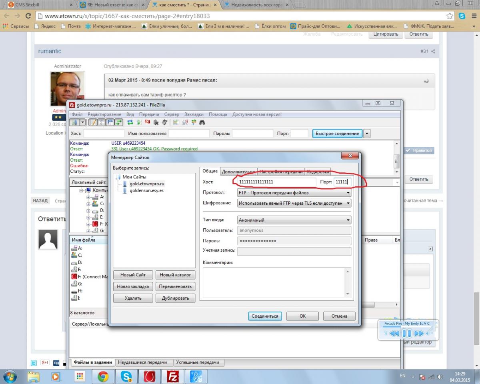Open the Закладки menu in FileZilla
The image size is (480, 384).
pos(194,114)
